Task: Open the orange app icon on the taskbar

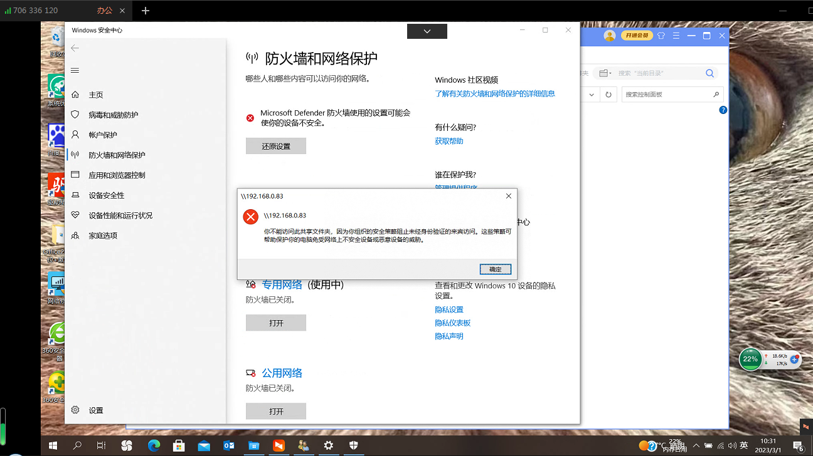Action: point(279,445)
